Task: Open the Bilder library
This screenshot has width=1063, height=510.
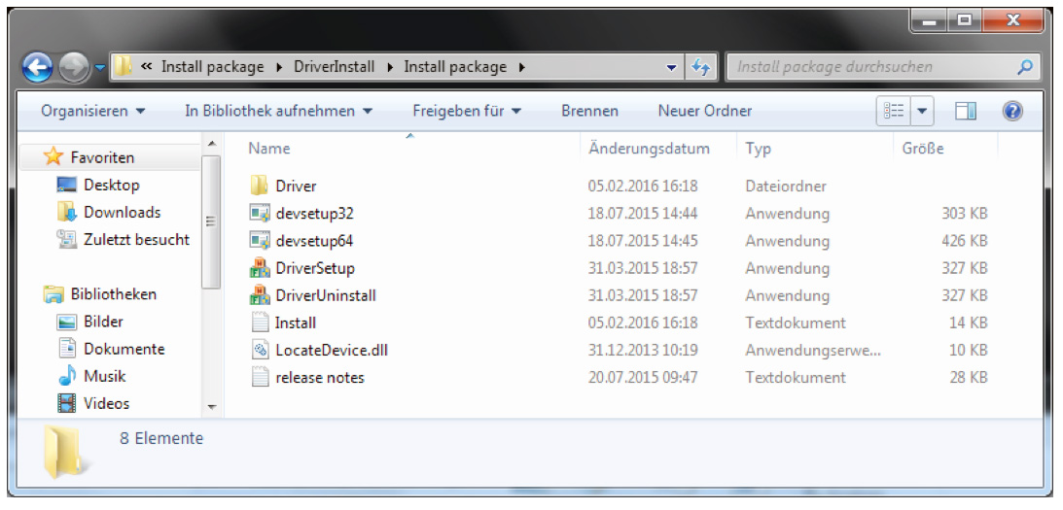Action: point(103,322)
